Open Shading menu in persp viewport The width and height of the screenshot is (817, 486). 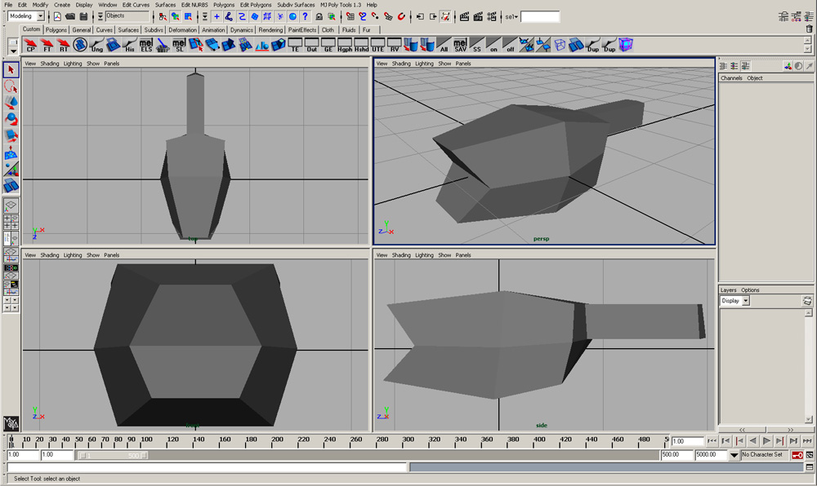(401, 64)
